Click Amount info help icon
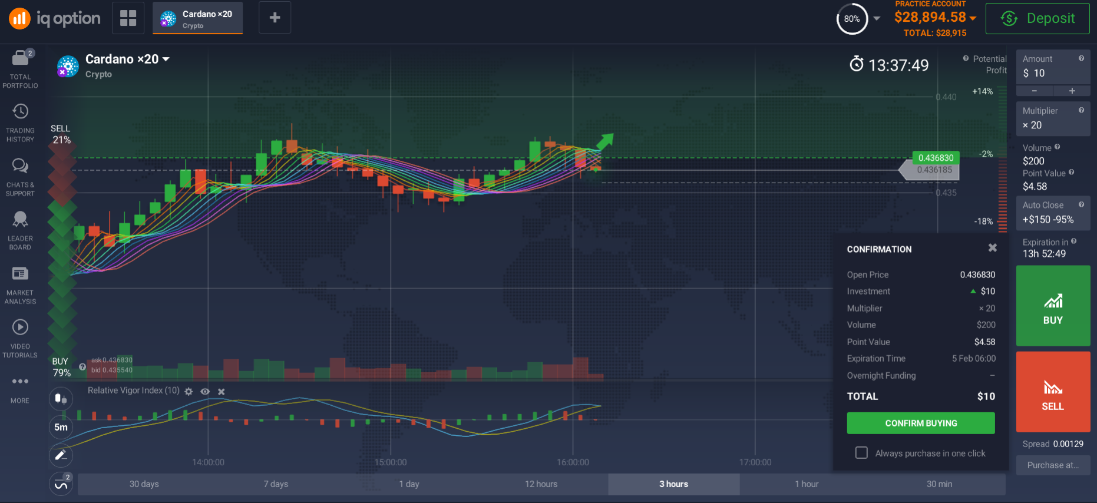 (x=1081, y=58)
